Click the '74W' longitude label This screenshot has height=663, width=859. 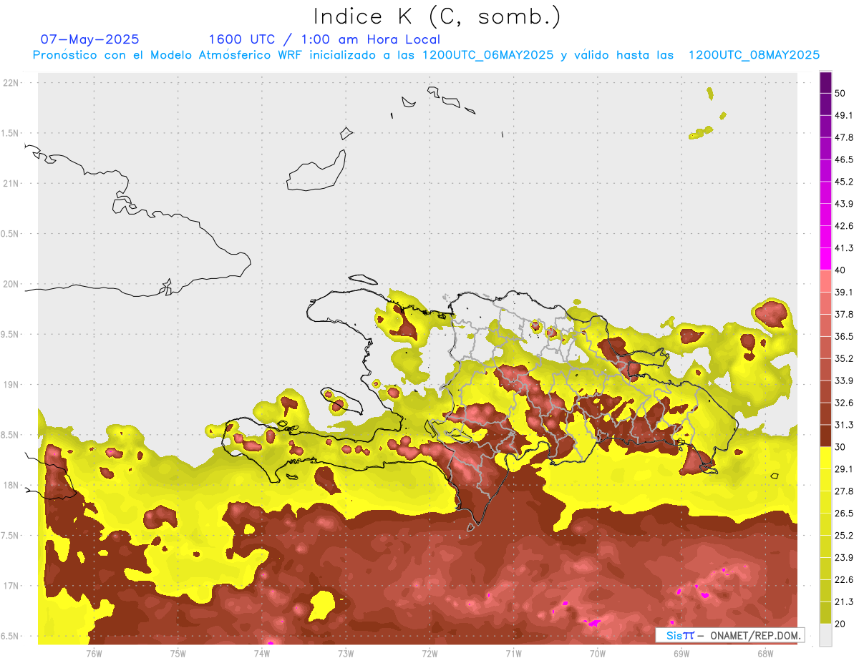tap(261, 653)
